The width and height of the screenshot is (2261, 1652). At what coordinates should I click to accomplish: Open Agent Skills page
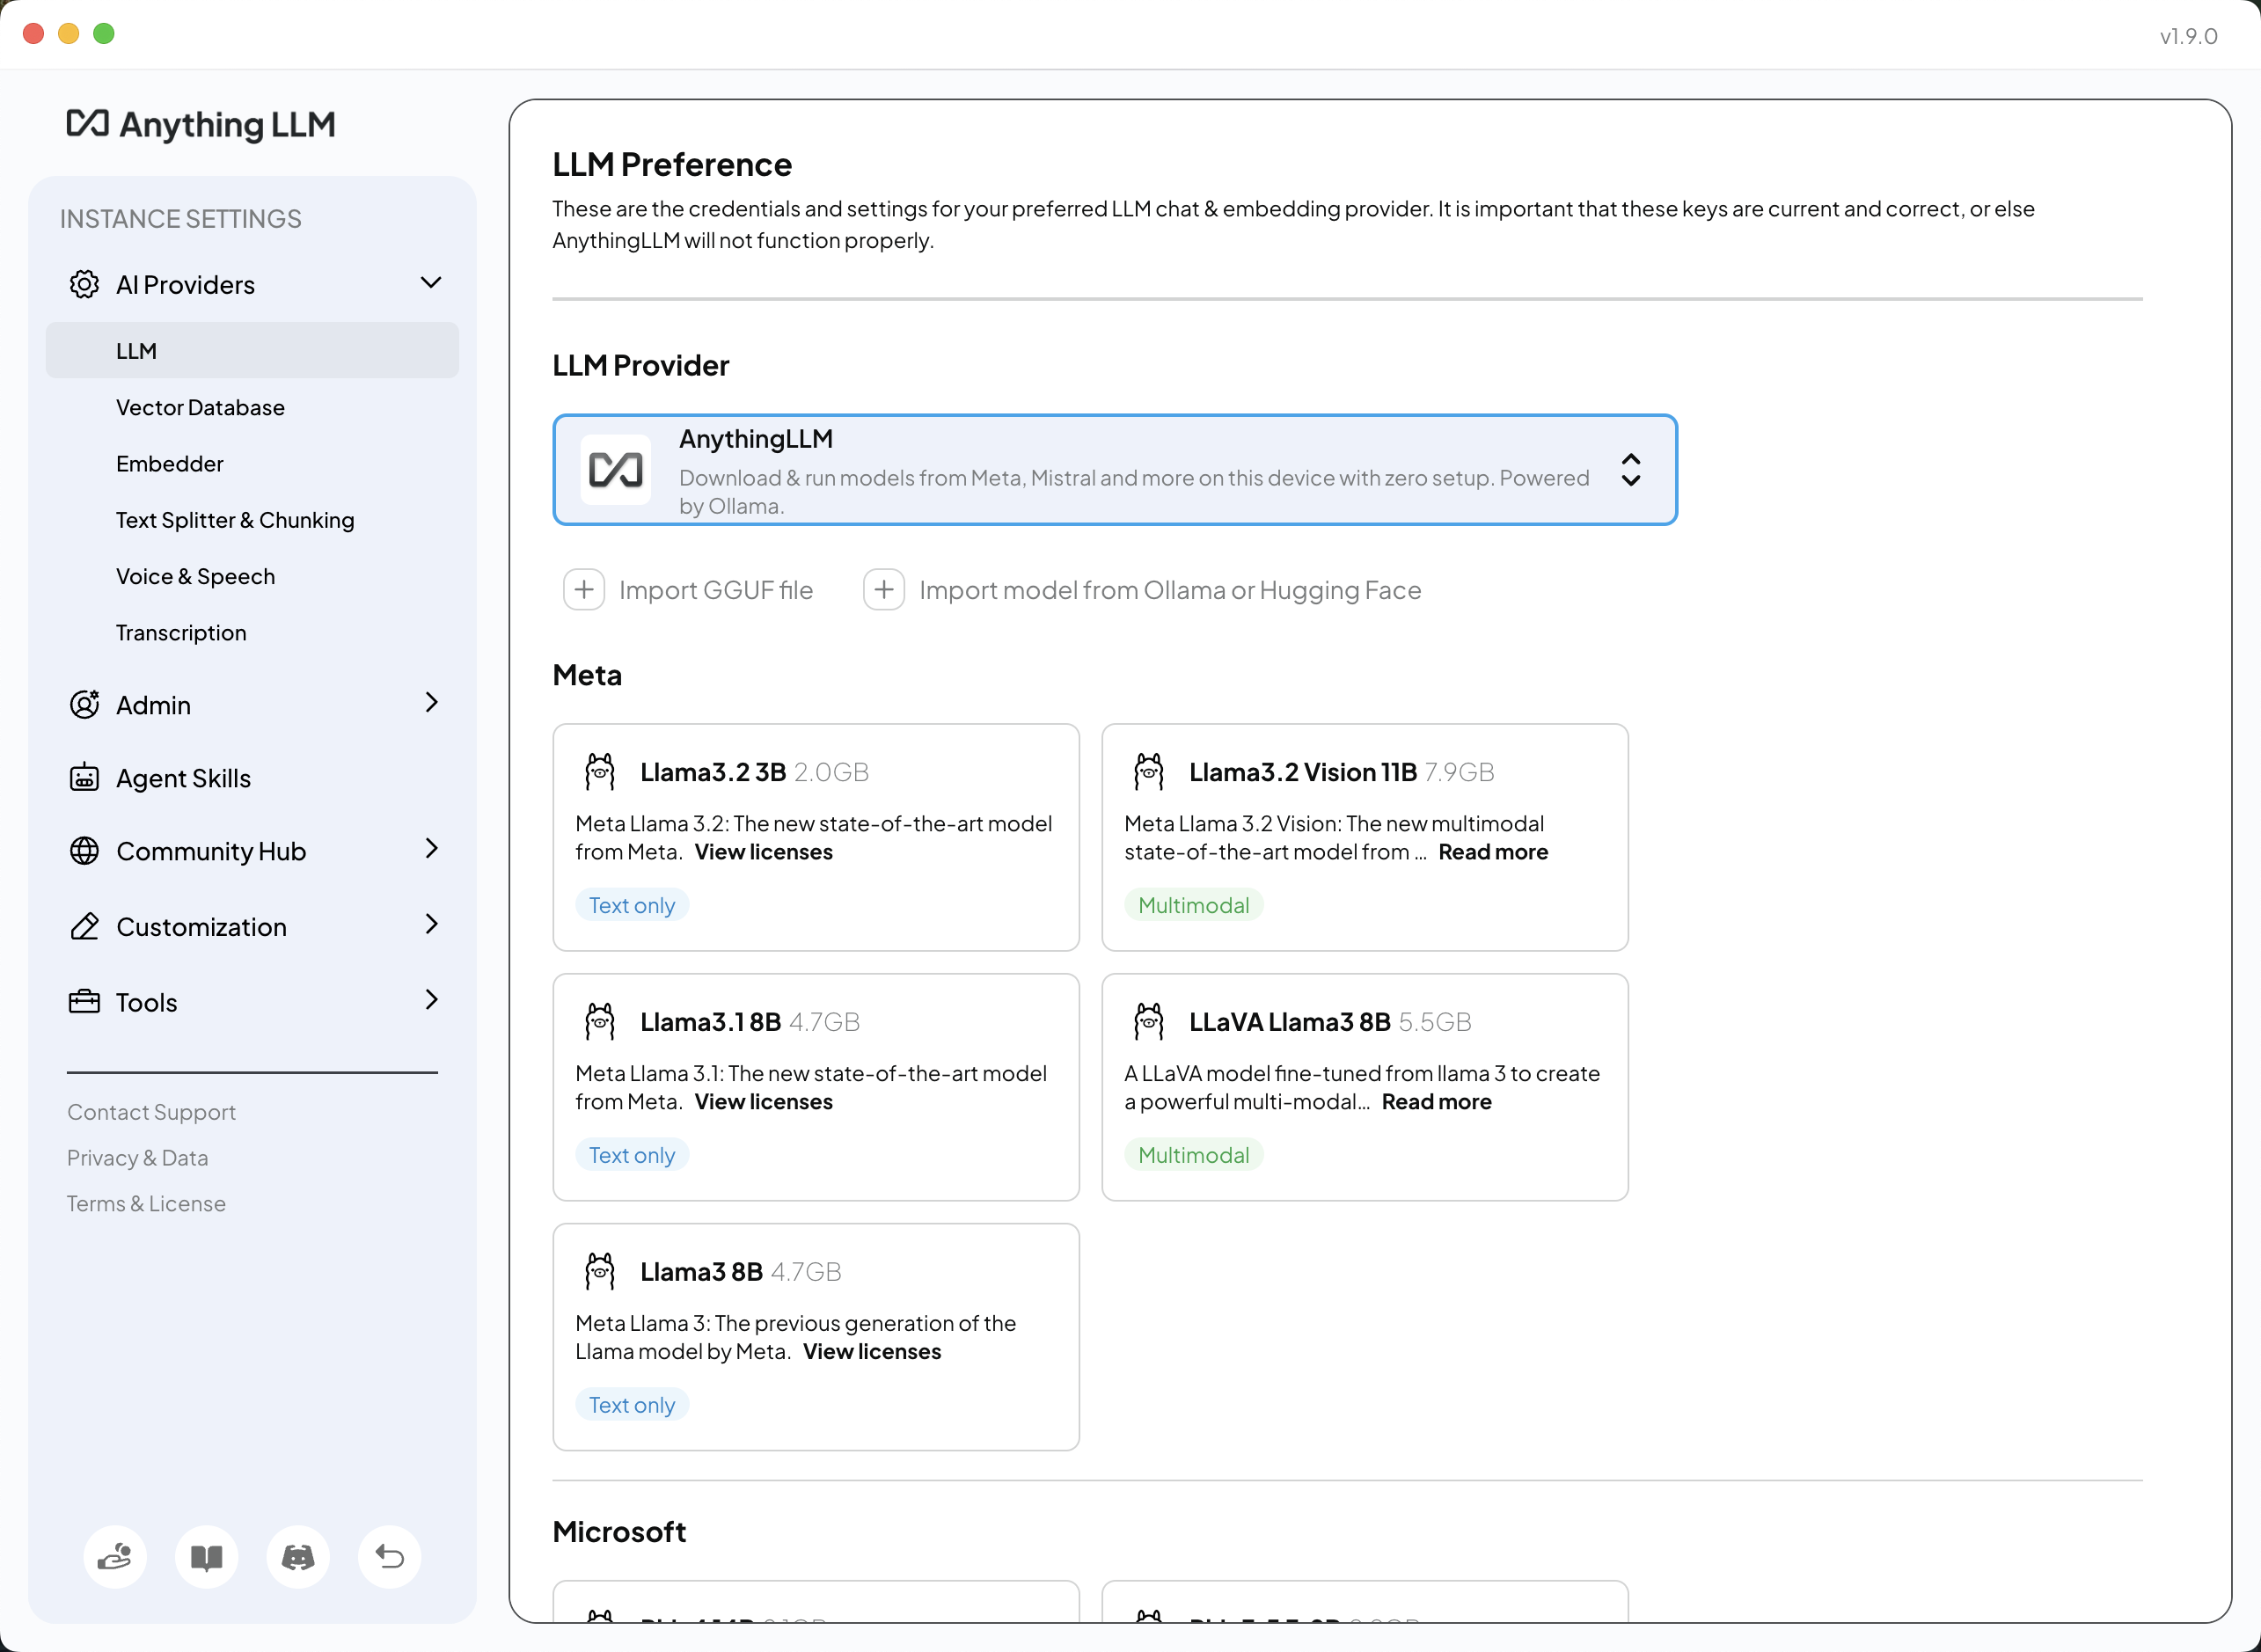183,778
